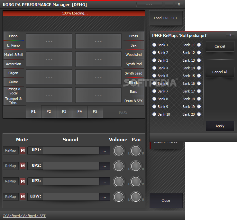Click Cancel in PERF ReMap dialog
Screen dimensions: 237x220
point(220,46)
